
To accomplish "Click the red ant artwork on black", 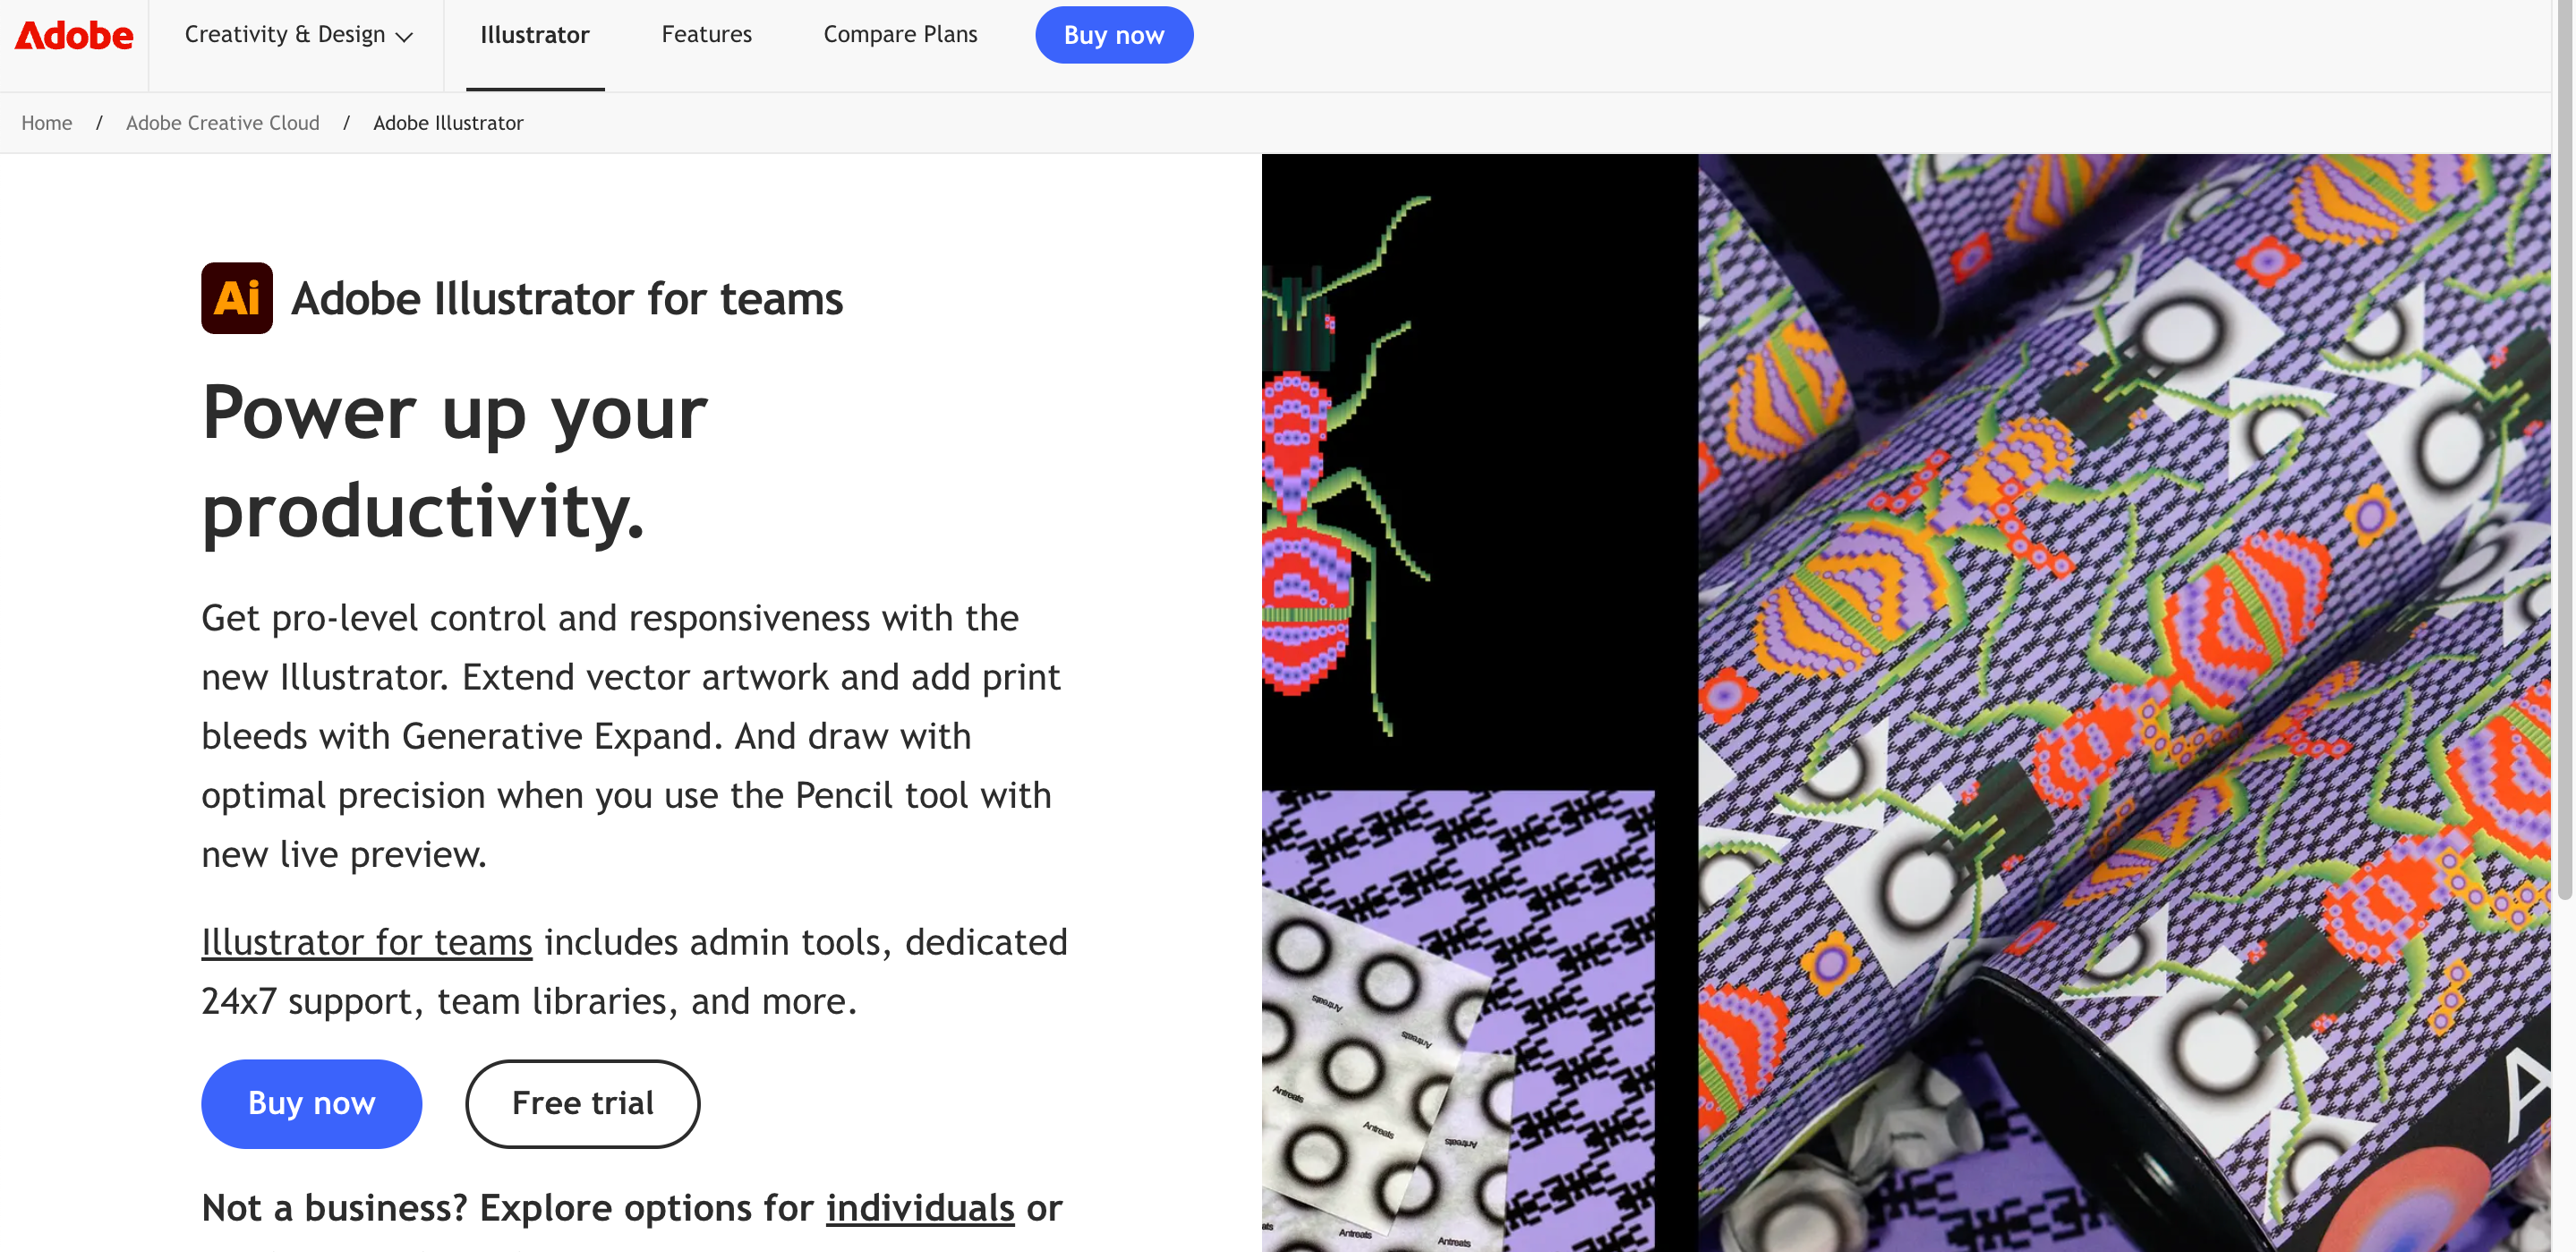I will 1478,470.
